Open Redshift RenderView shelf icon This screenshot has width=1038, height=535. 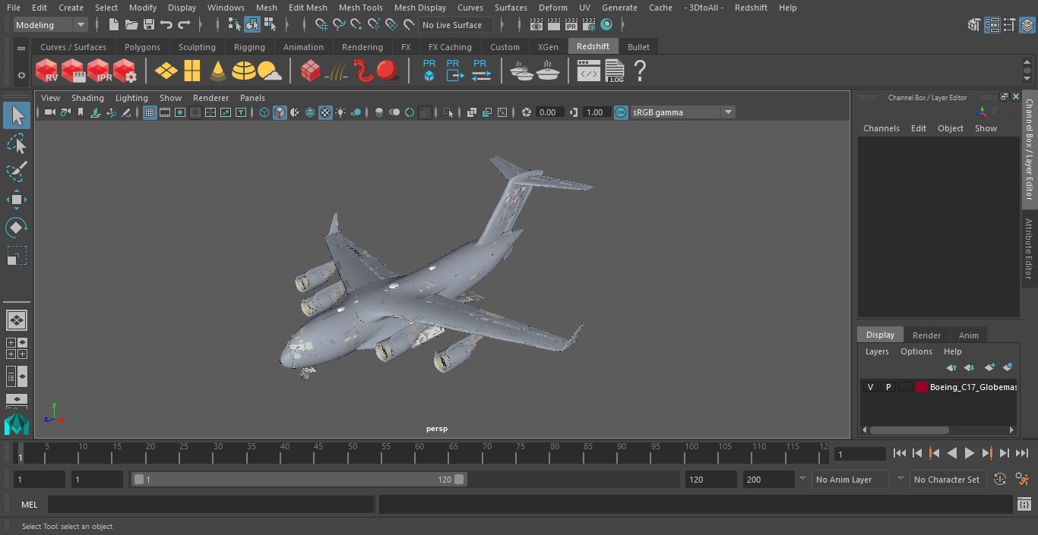[47, 71]
